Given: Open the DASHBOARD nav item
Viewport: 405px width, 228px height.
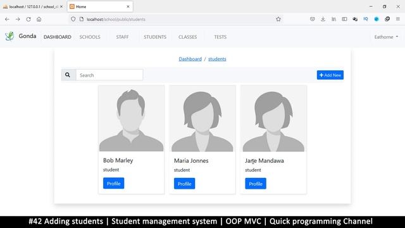Looking at the screenshot, I should [58, 37].
